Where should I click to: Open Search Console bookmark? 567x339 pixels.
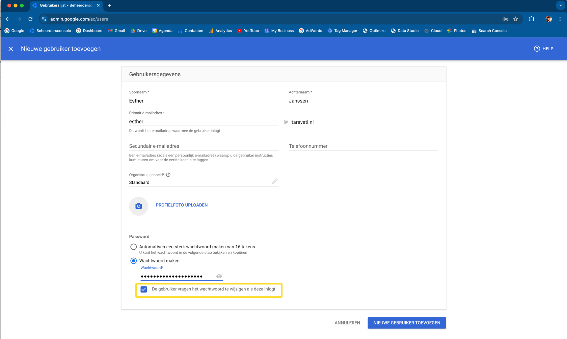tap(489, 31)
